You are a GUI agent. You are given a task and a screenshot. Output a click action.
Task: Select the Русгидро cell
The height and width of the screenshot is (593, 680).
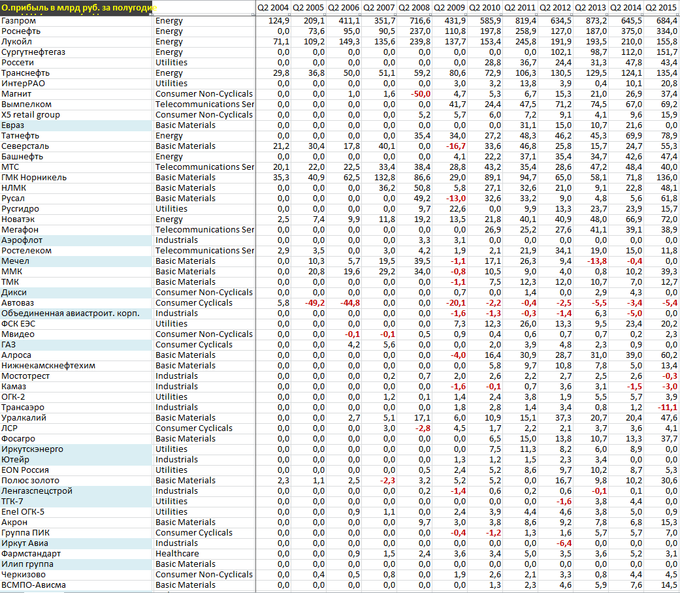coord(77,208)
